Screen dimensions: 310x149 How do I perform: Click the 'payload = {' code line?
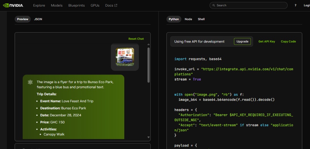[186, 146]
